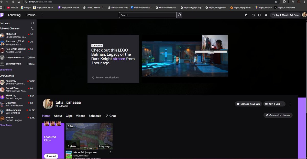307x159 pixels.
Task: Click the browser home icon
Action: (x=19, y=2)
